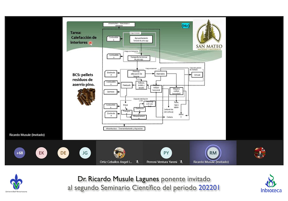
Task: Open the +68 more participants bubble
Action: 20,153
